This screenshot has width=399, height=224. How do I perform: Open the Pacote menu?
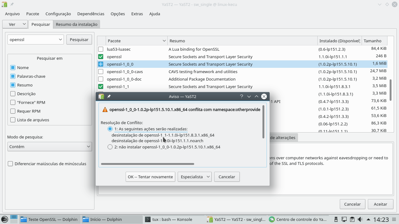tap(33, 14)
